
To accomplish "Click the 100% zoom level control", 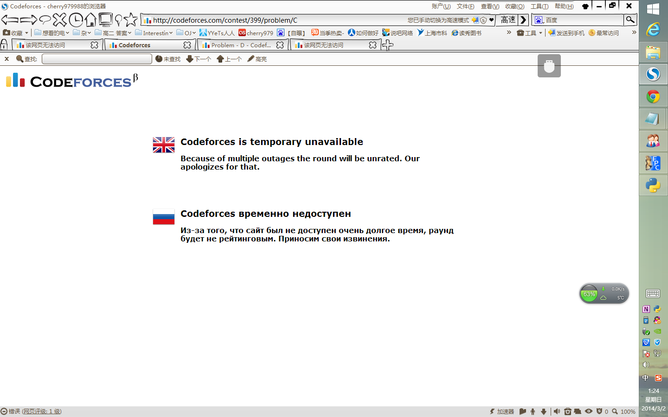I will 624,411.
